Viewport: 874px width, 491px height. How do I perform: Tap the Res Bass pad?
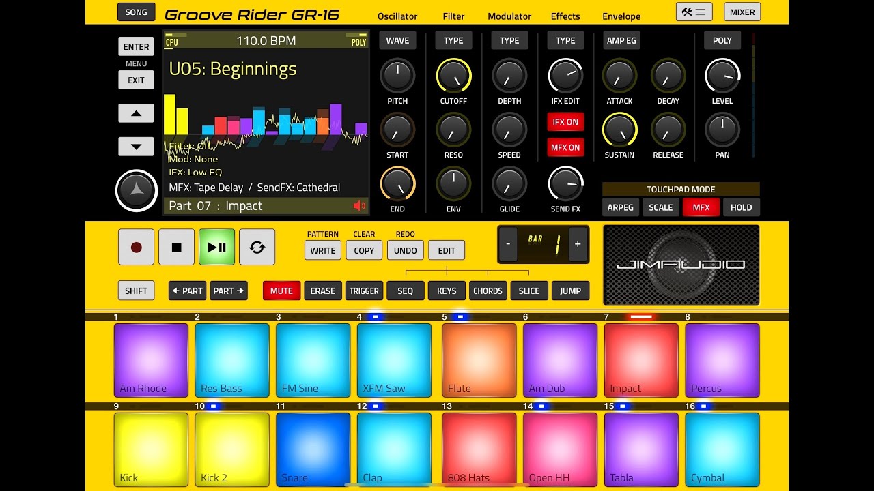coord(232,360)
